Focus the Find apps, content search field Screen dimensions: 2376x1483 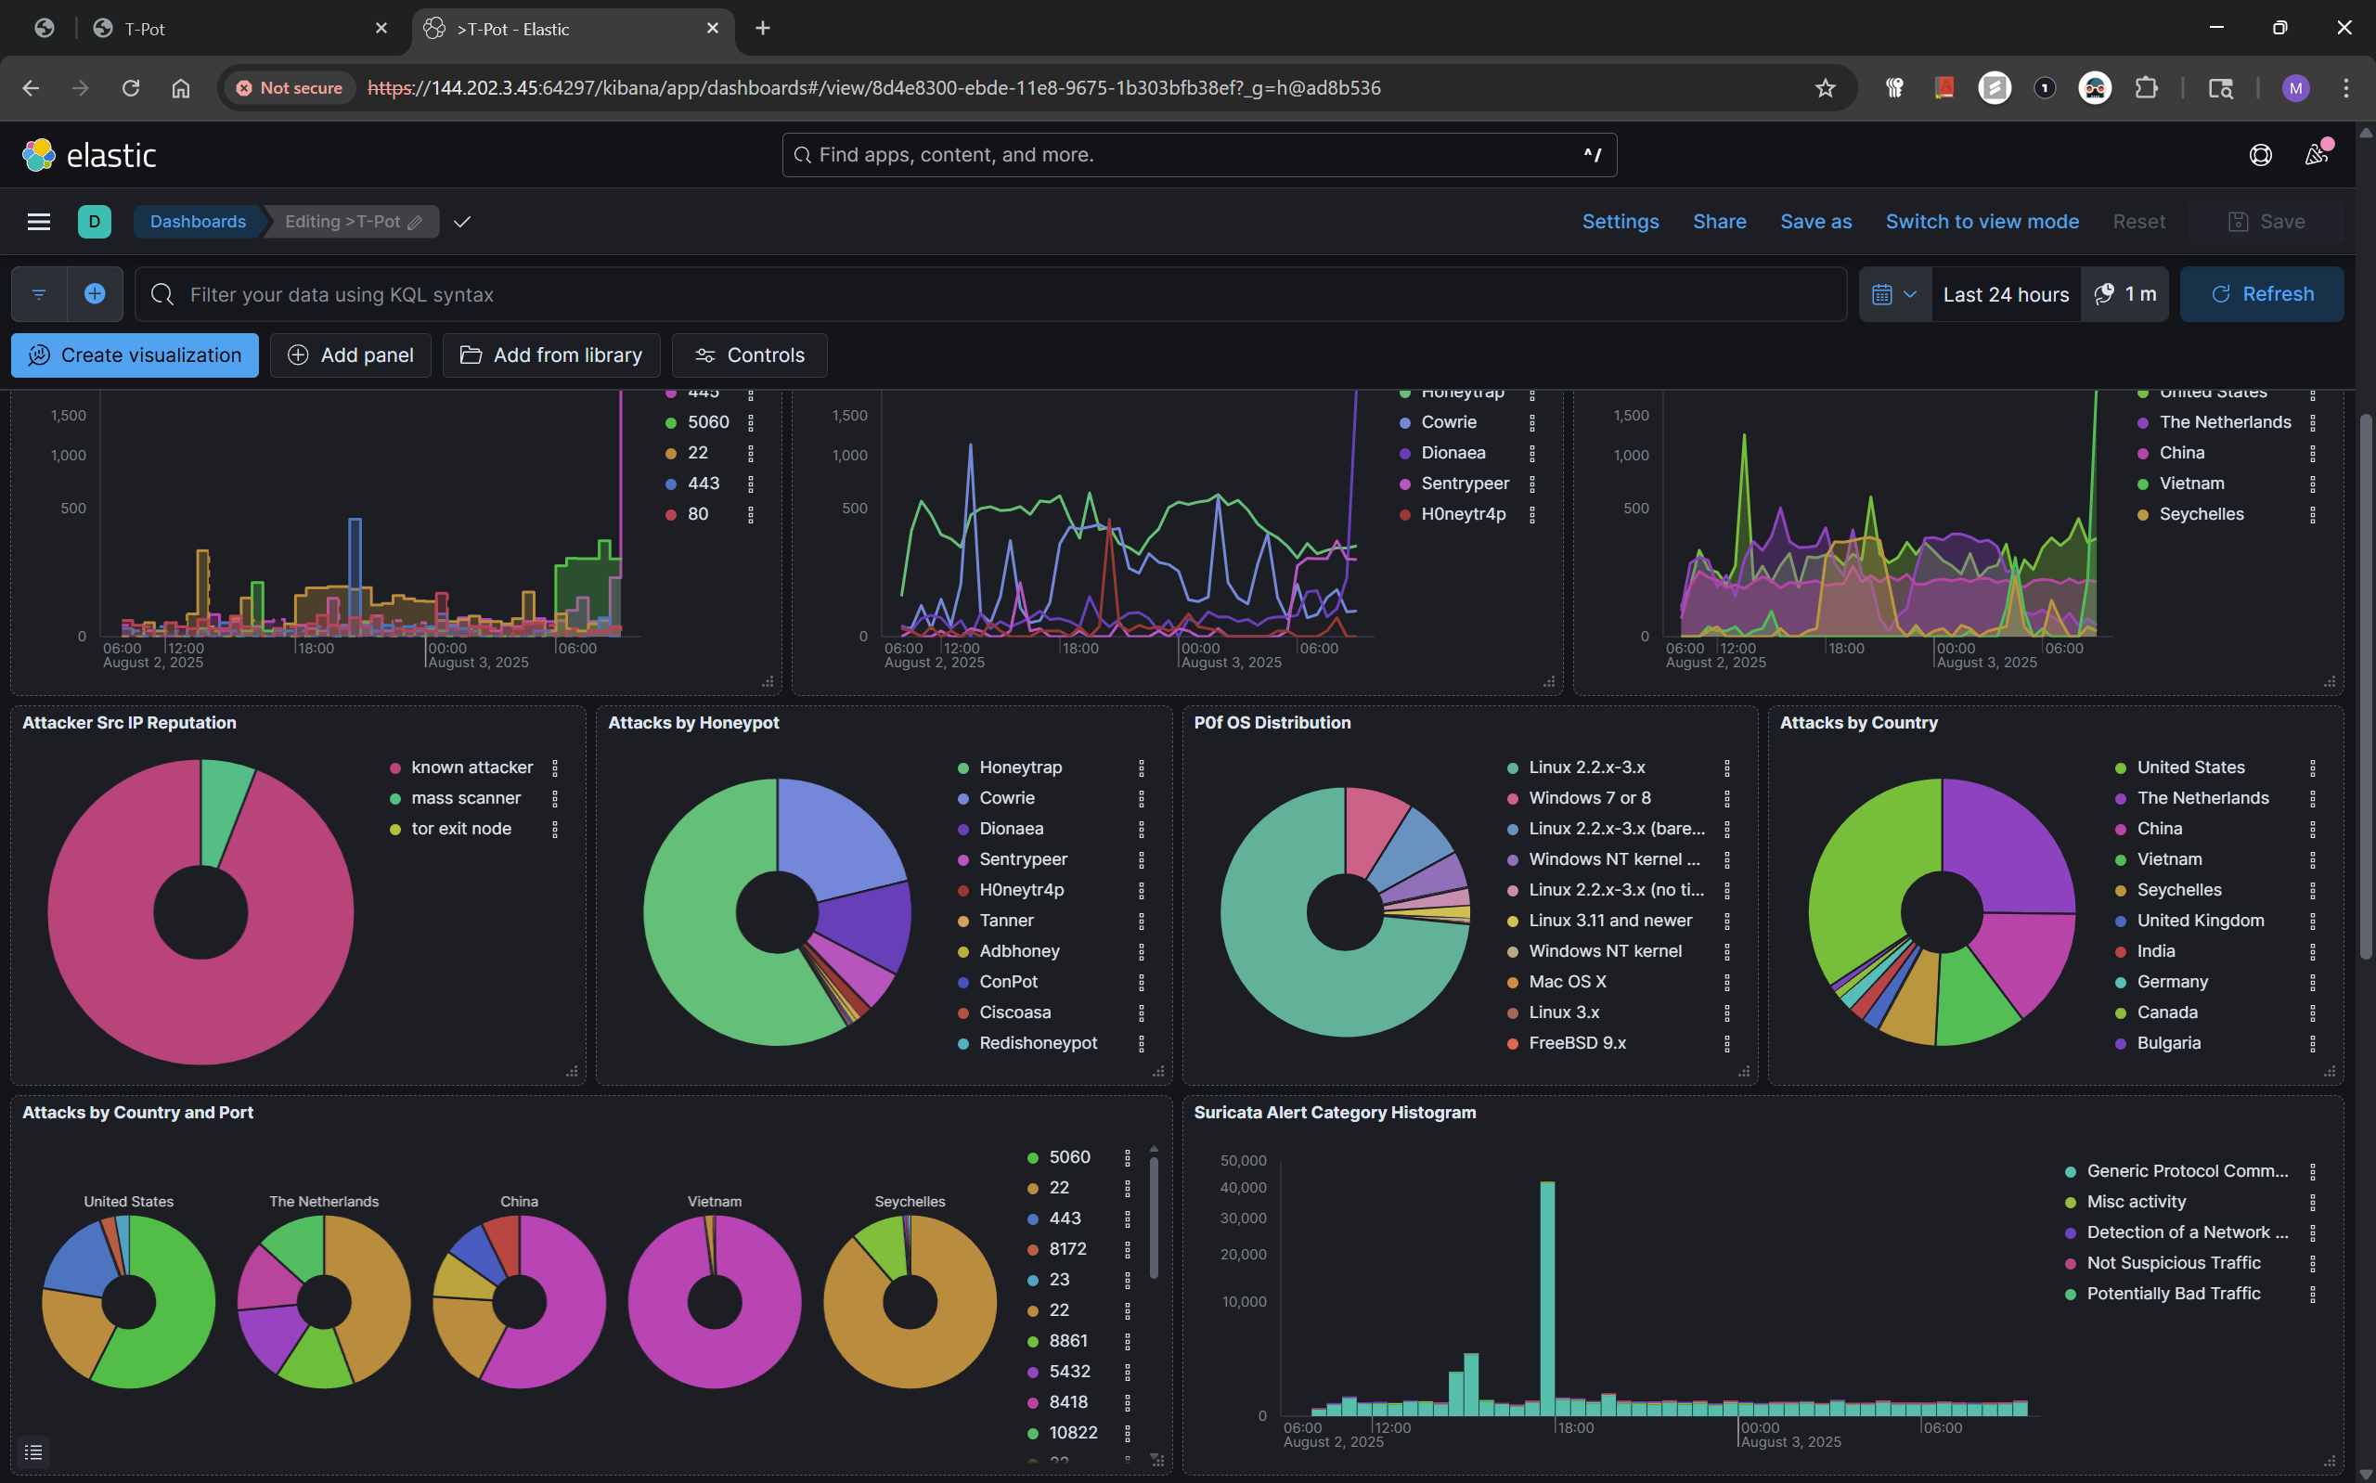point(1198,155)
